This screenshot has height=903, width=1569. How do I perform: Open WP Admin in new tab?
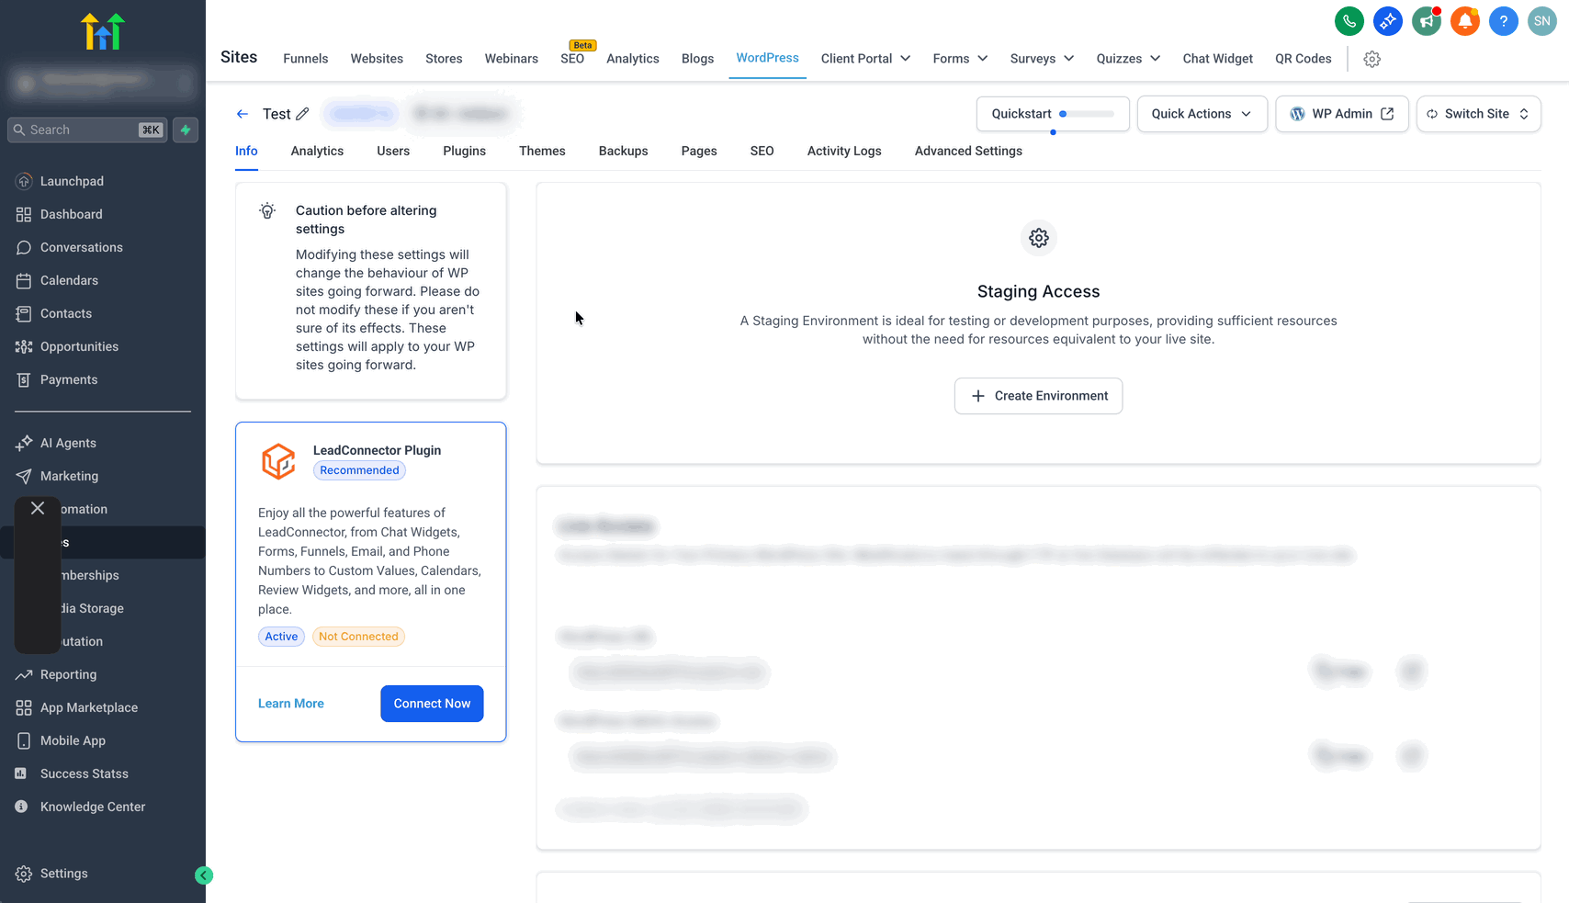pos(1341,114)
